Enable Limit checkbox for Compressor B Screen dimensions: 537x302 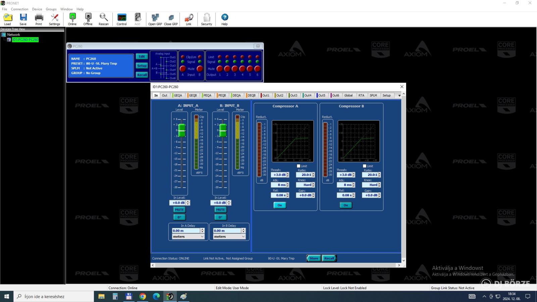click(x=365, y=166)
